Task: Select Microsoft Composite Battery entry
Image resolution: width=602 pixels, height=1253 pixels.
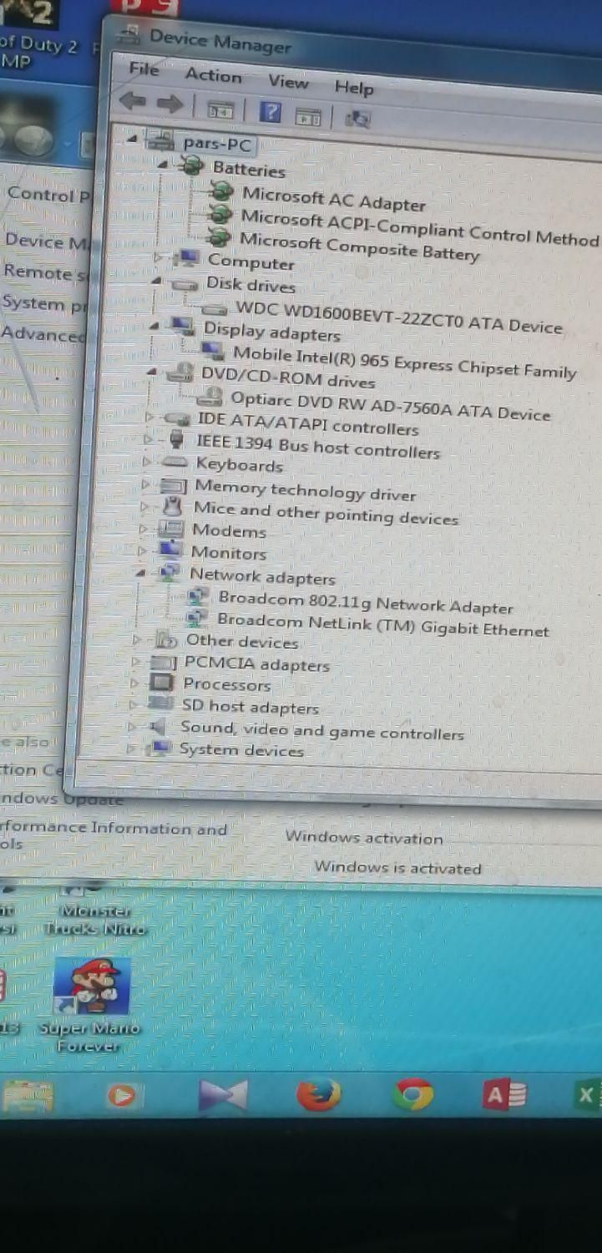Action: (360, 247)
